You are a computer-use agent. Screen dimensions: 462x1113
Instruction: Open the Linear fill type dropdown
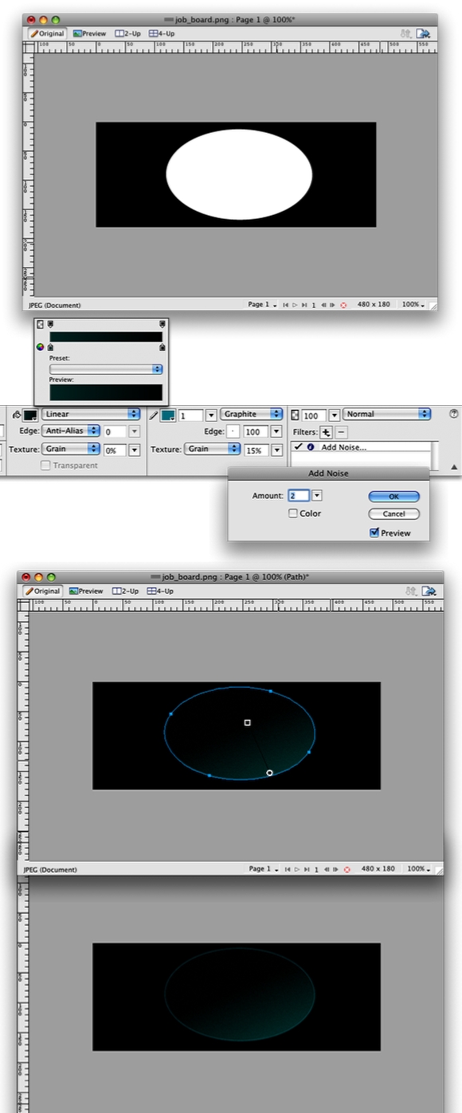click(91, 414)
